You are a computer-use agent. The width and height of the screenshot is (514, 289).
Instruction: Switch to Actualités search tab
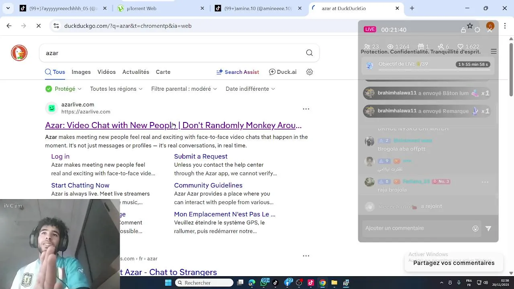coord(136,72)
